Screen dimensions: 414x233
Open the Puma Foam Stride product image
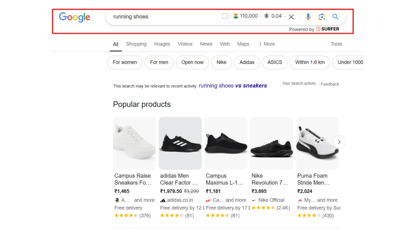coord(317,143)
